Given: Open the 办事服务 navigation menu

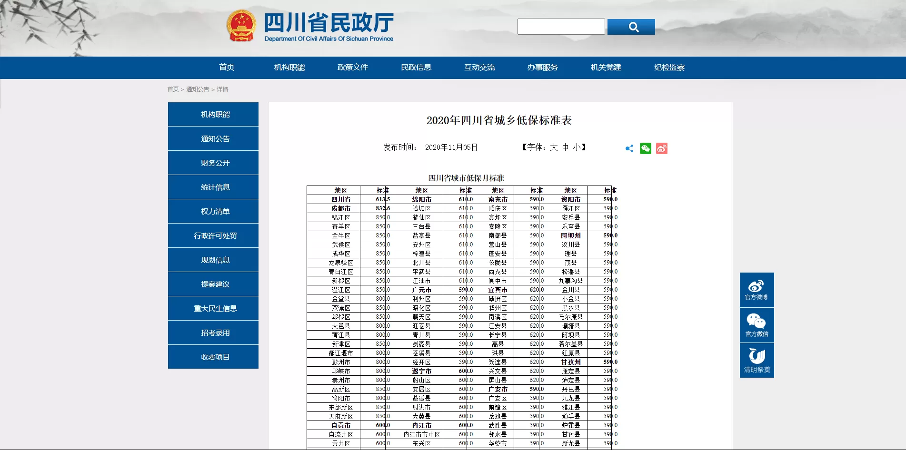Looking at the screenshot, I should pos(542,68).
